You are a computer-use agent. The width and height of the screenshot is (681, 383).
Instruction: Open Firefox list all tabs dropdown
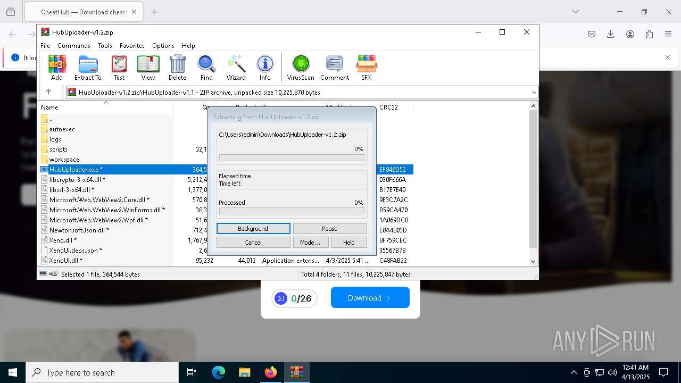[x=576, y=12]
